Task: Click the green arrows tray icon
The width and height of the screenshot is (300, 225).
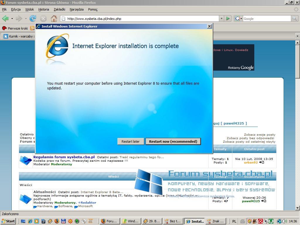Action: (271, 221)
